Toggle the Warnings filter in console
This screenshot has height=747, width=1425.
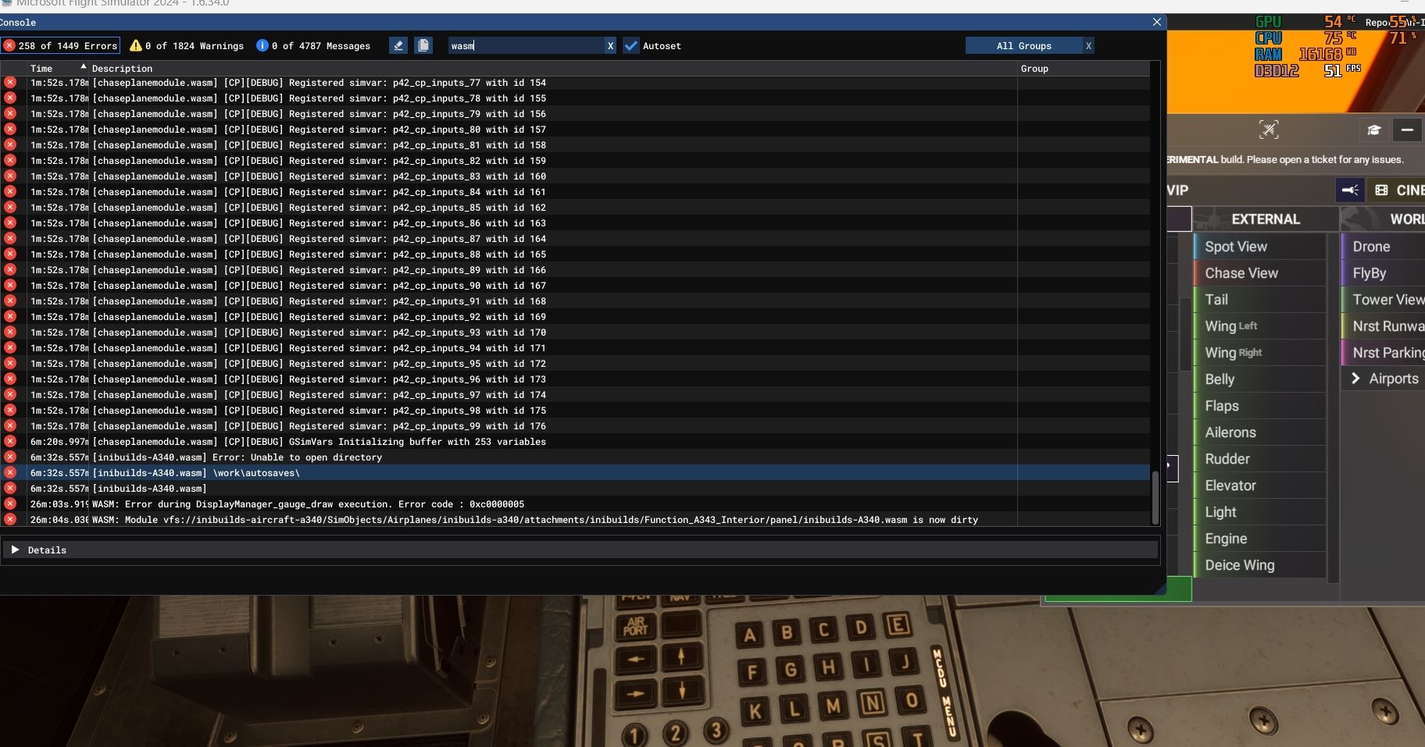(x=187, y=46)
